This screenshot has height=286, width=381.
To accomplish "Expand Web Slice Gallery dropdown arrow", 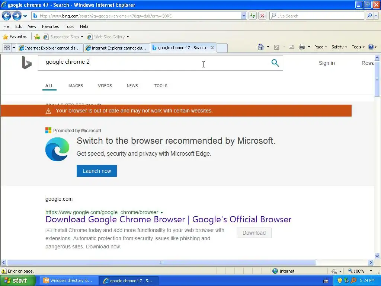I will (x=128, y=37).
